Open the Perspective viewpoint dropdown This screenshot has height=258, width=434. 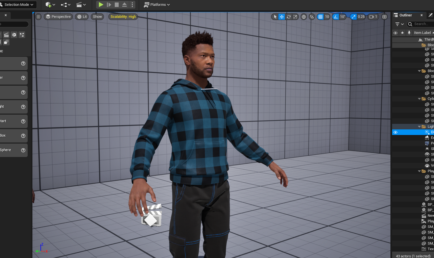pyautogui.click(x=58, y=16)
